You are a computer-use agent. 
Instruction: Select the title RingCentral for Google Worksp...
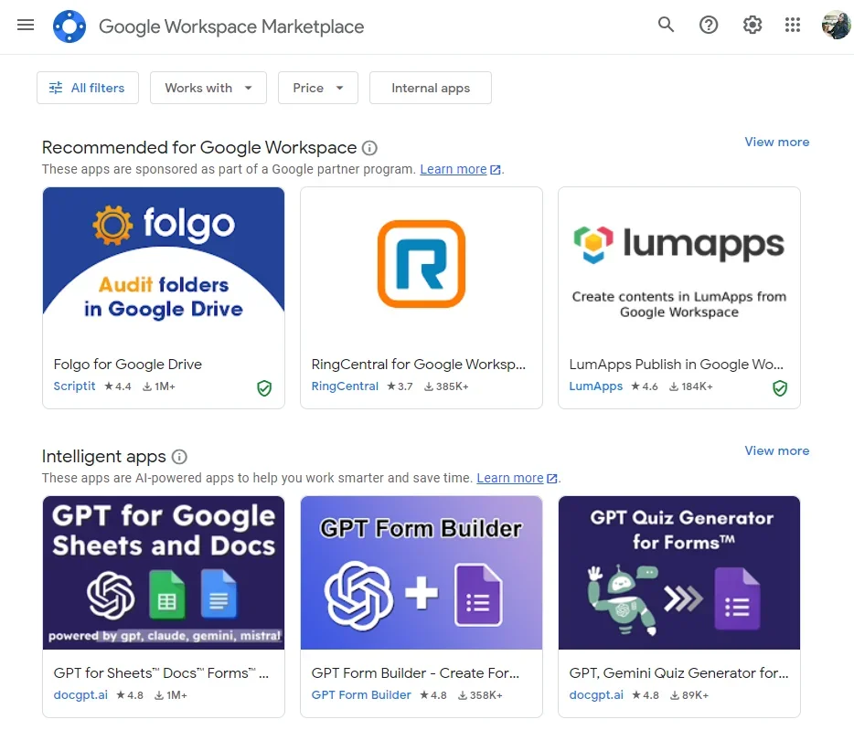click(x=418, y=365)
